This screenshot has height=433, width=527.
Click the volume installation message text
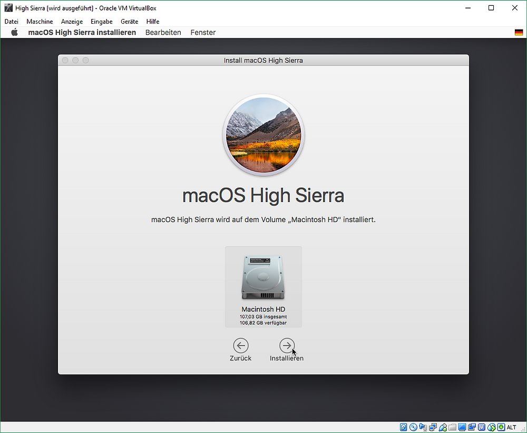[x=263, y=220]
